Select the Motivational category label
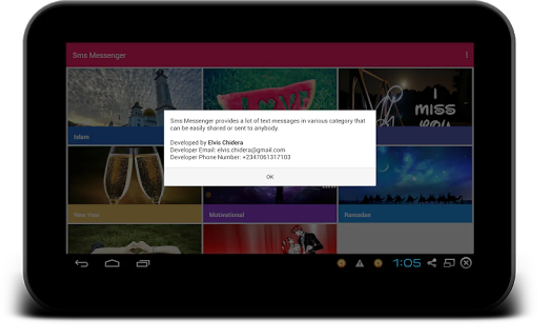Image resolution: width=538 pixels, height=325 pixels. (227, 214)
